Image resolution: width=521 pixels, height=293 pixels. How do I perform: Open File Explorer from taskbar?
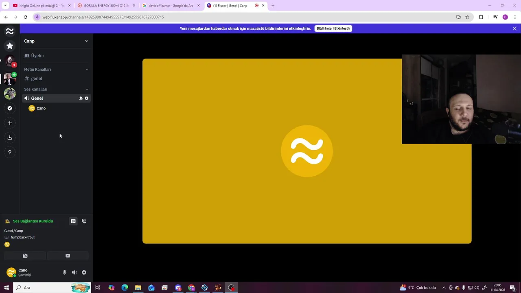(138, 288)
